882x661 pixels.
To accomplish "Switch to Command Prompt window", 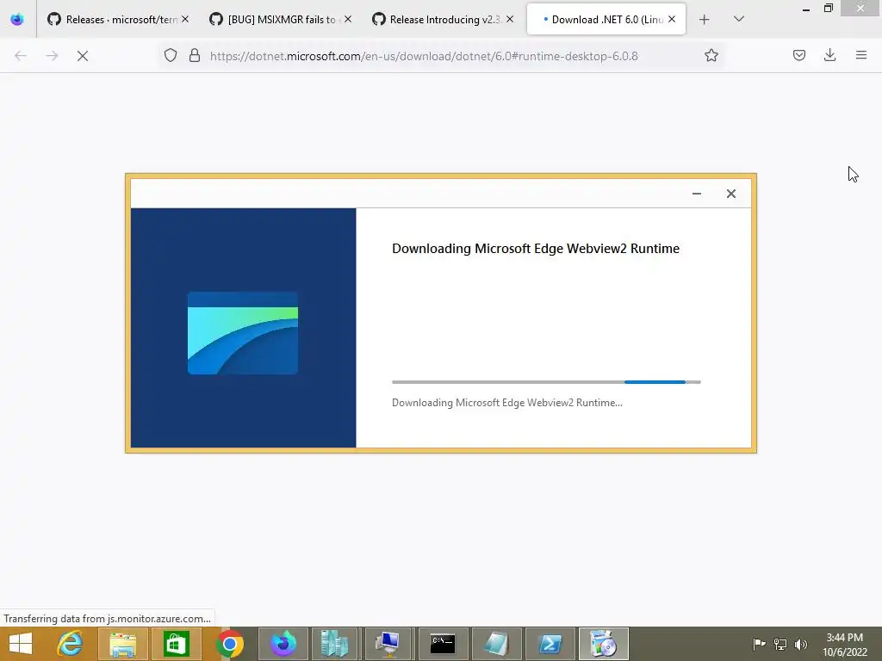I will click(x=443, y=644).
